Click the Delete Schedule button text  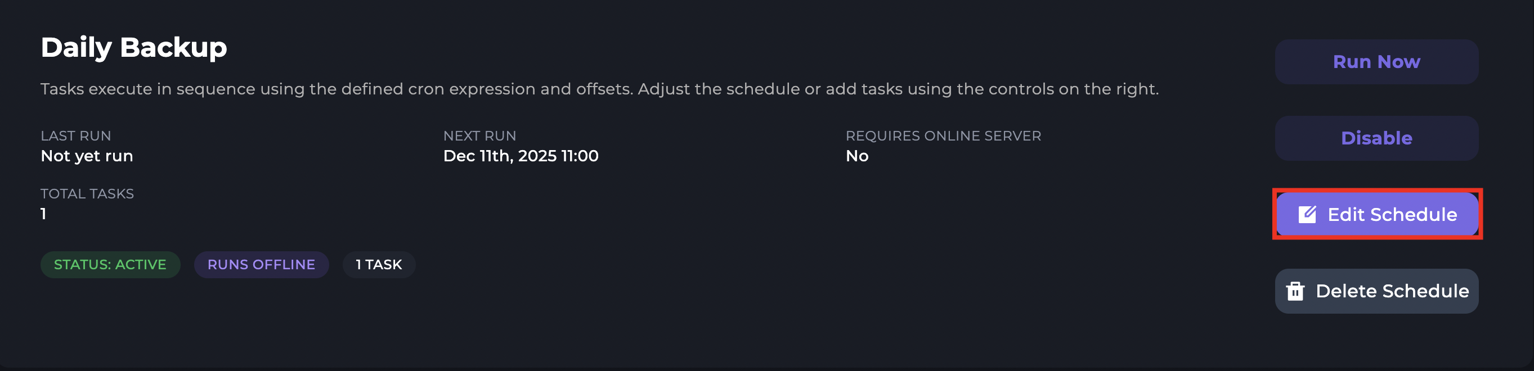pyautogui.click(x=1392, y=291)
